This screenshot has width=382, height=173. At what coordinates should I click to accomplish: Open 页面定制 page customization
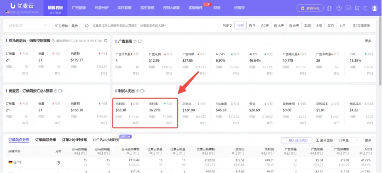coord(362,26)
